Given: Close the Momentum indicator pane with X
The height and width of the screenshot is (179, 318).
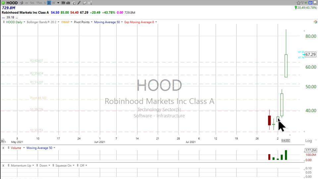Looking at the screenshot, I should [3, 165].
